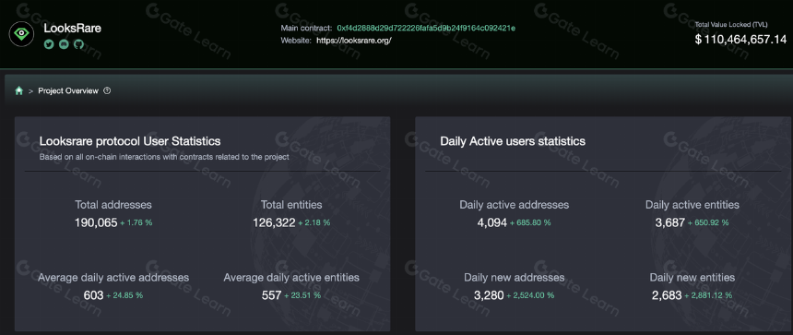Click the Average daily active addresses label

click(113, 277)
